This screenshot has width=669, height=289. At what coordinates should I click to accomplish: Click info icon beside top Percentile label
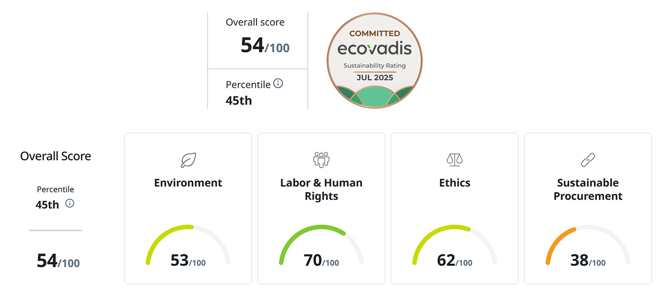(x=278, y=83)
